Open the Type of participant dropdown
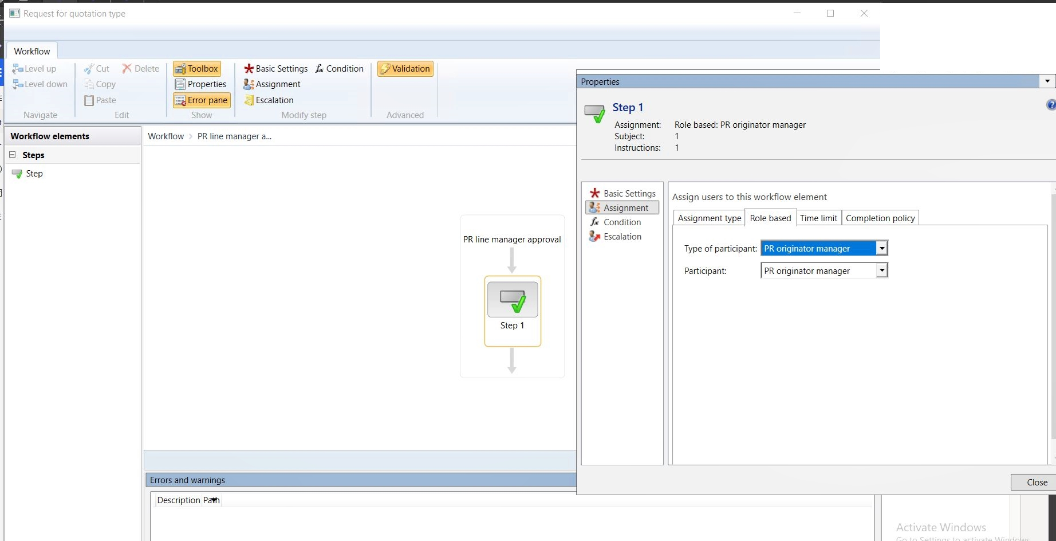Viewport: 1056px width, 541px height. point(882,248)
